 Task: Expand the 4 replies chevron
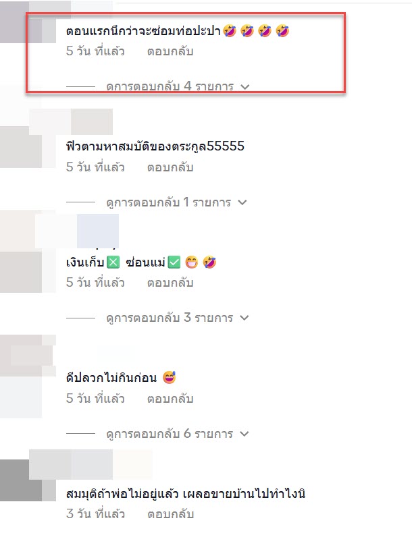[x=245, y=87]
